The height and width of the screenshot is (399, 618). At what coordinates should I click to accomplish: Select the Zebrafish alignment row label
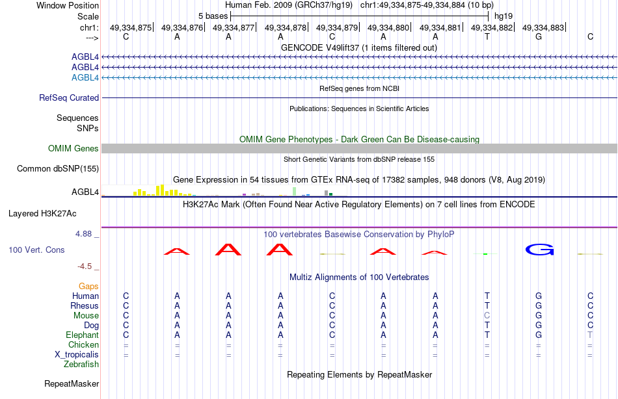[x=81, y=365]
